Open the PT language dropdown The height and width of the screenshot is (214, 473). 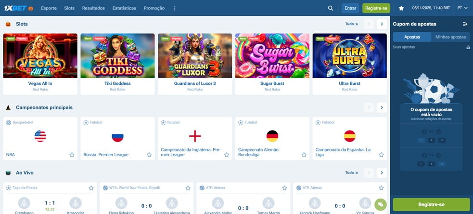pos(461,8)
